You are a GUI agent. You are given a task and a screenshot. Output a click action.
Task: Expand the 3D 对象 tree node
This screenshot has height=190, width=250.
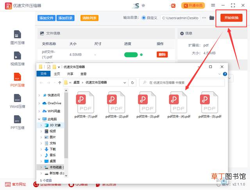point(41,125)
